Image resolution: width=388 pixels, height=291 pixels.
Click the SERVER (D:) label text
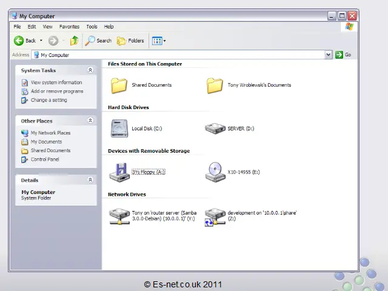point(241,129)
